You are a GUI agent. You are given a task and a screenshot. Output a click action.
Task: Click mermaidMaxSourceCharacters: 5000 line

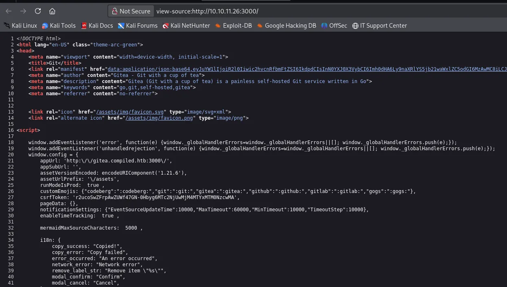92,228
